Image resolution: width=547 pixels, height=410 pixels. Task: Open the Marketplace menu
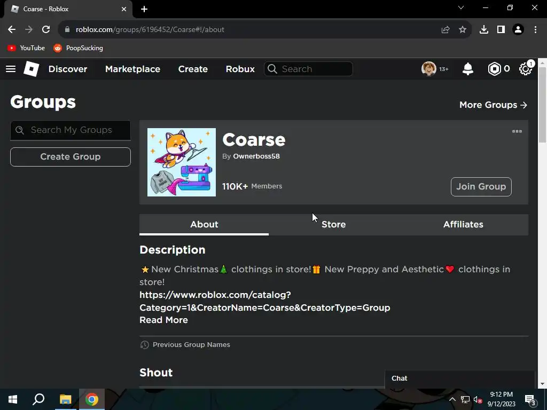pyautogui.click(x=133, y=69)
